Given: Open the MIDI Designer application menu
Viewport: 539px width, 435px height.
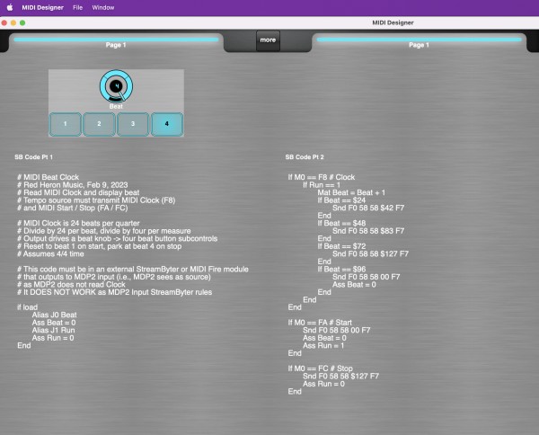Looking at the screenshot, I should (42, 7).
